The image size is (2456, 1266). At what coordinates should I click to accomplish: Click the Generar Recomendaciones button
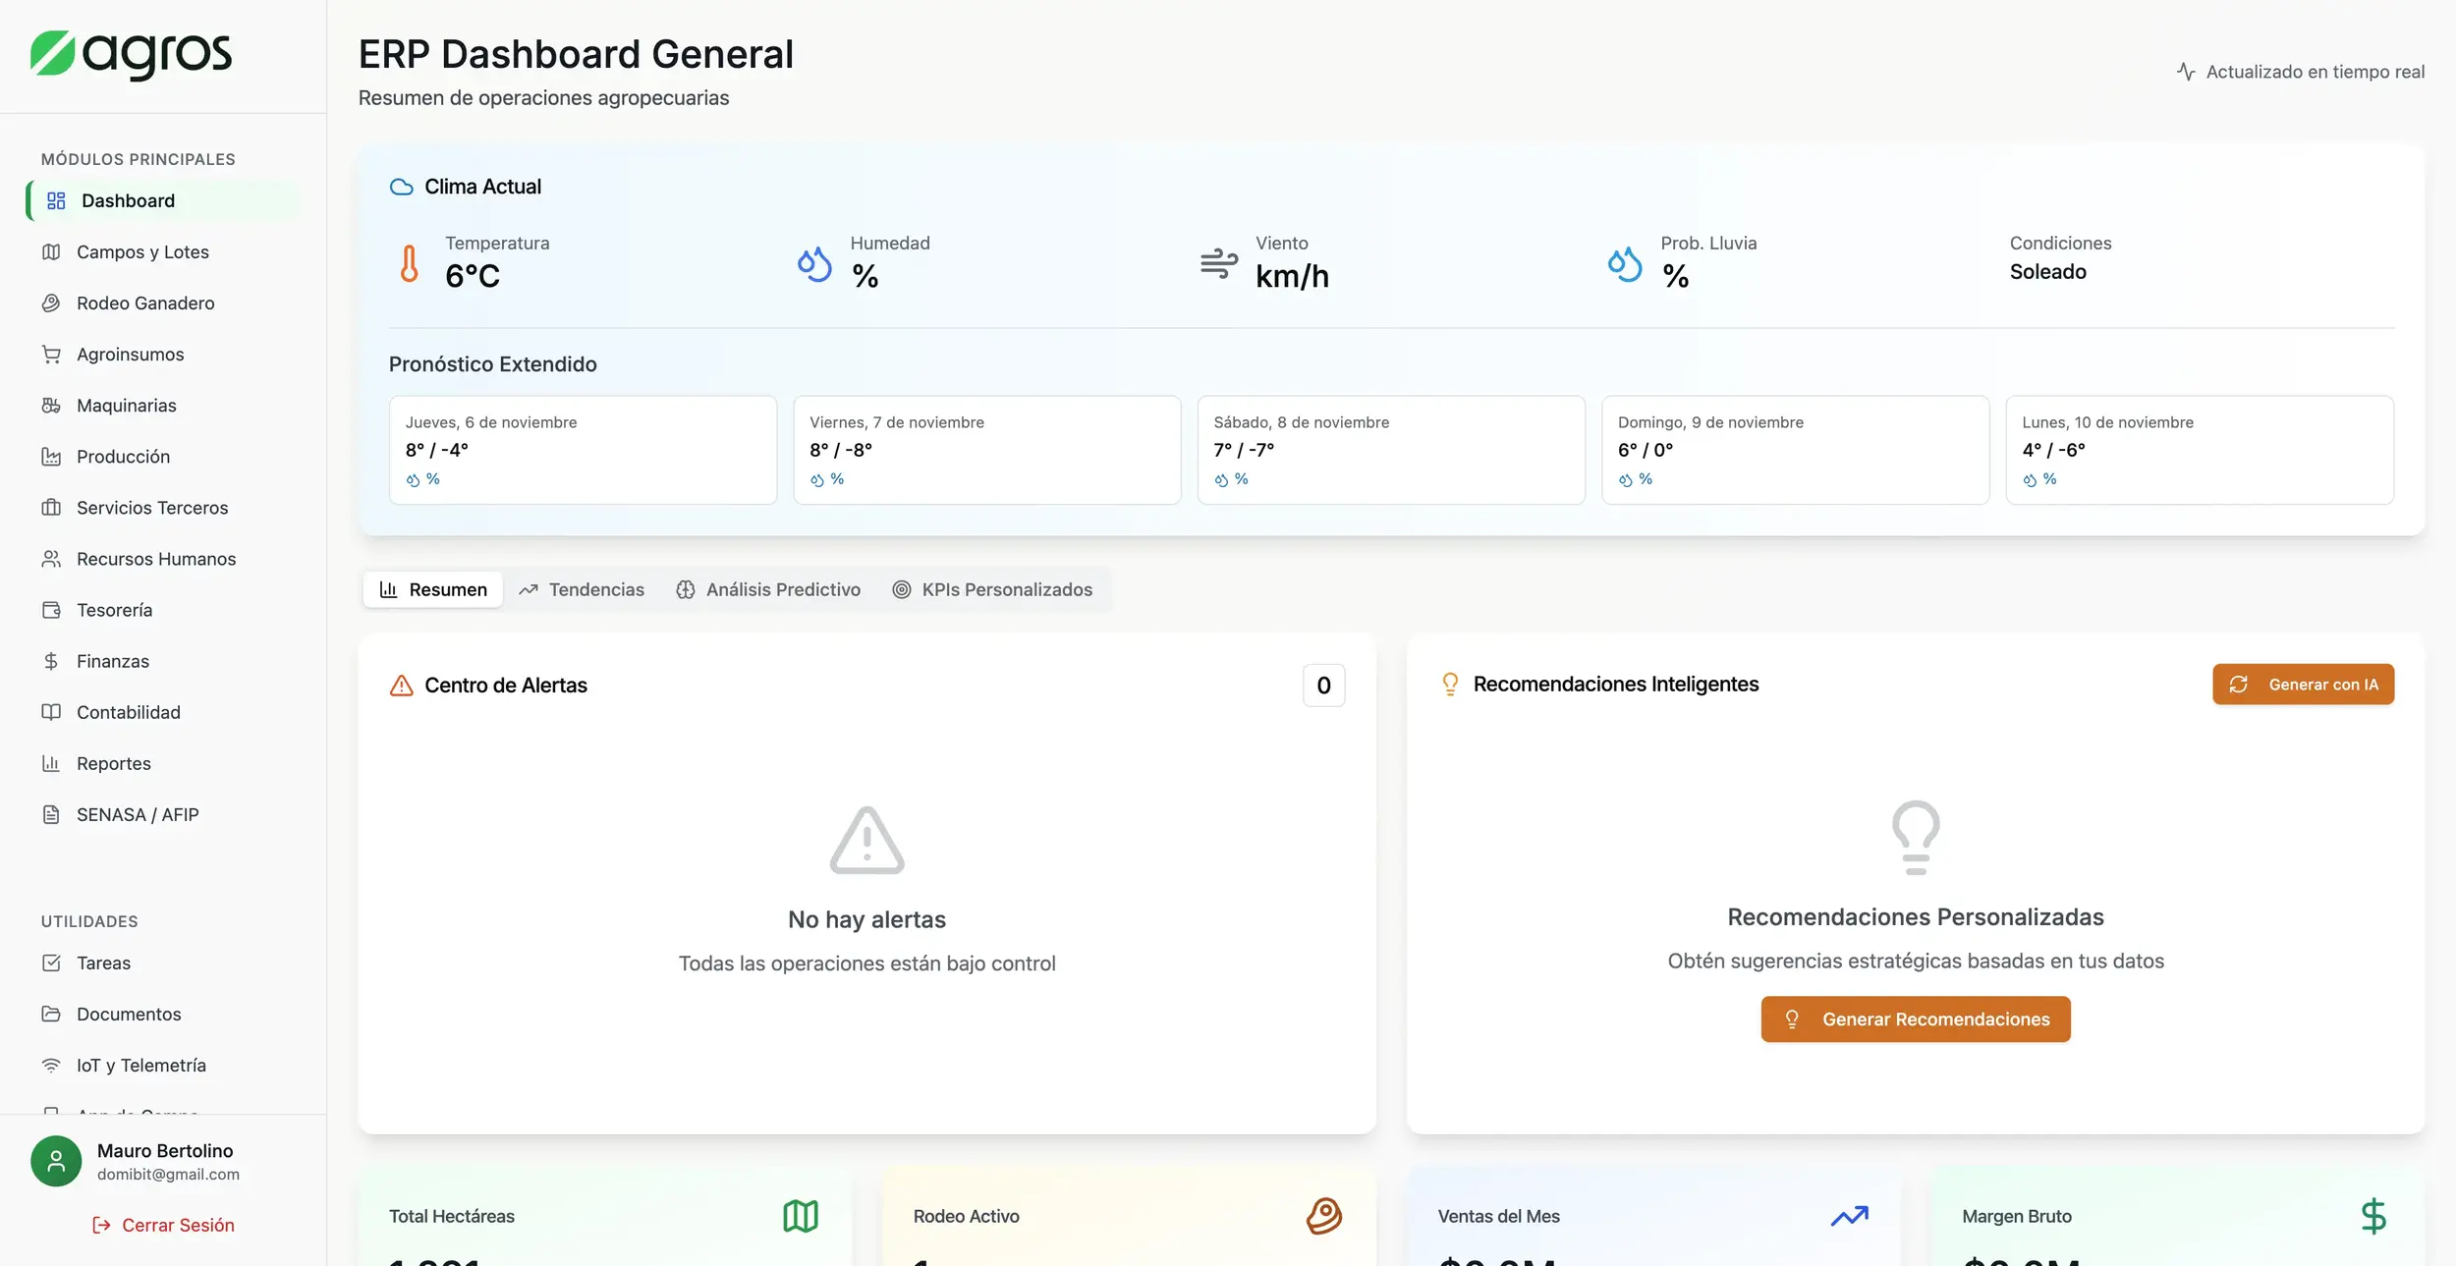coord(1915,1019)
